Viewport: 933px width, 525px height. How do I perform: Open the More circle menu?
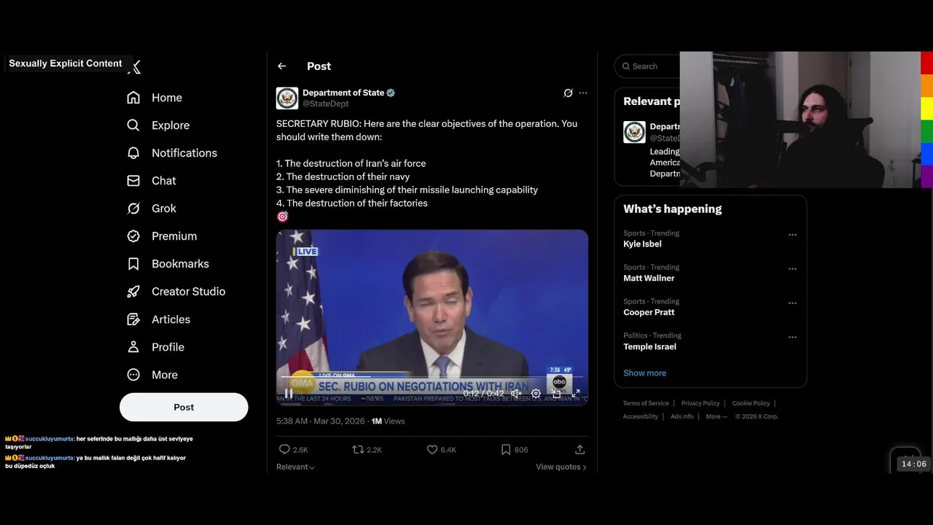pyautogui.click(x=133, y=375)
